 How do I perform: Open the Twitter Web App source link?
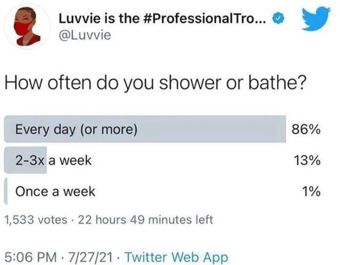point(176,257)
